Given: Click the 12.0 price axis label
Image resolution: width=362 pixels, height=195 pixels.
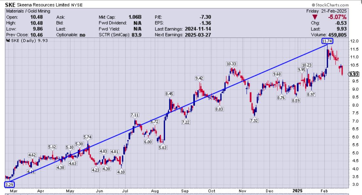Looking at the screenshot, I should click(354, 41).
